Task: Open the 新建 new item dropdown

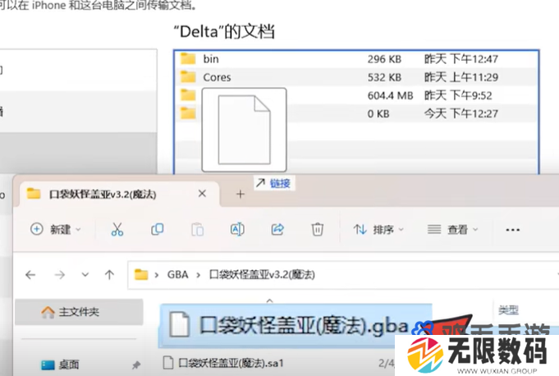Action: click(56, 230)
